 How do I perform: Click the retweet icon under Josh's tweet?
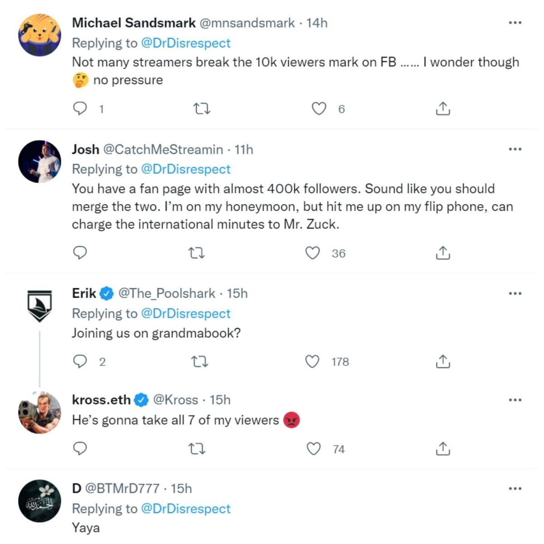coord(197,253)
